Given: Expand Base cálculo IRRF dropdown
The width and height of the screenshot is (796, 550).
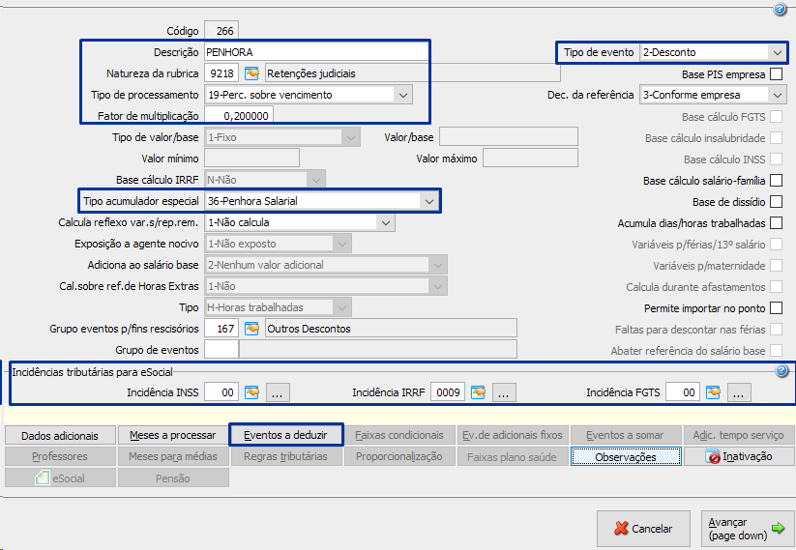Looking at the screenshot, I should click(x=315, y=180).
